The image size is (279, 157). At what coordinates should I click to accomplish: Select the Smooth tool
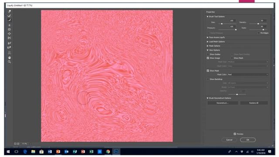(10, 20)
